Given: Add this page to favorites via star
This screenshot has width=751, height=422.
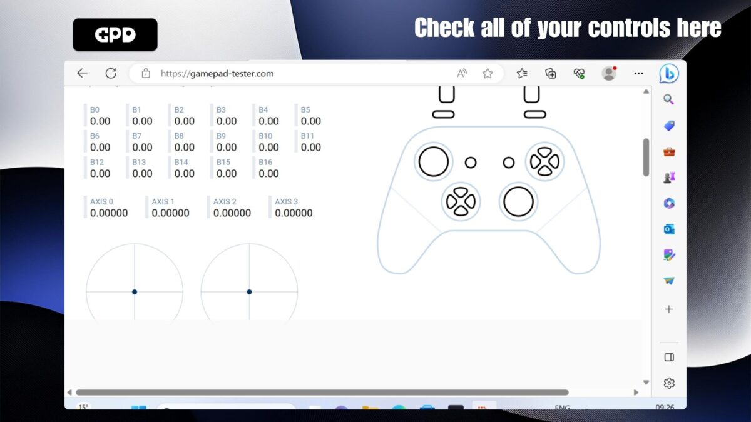Looking at the screenshot, I should click(x=488, y=73).
